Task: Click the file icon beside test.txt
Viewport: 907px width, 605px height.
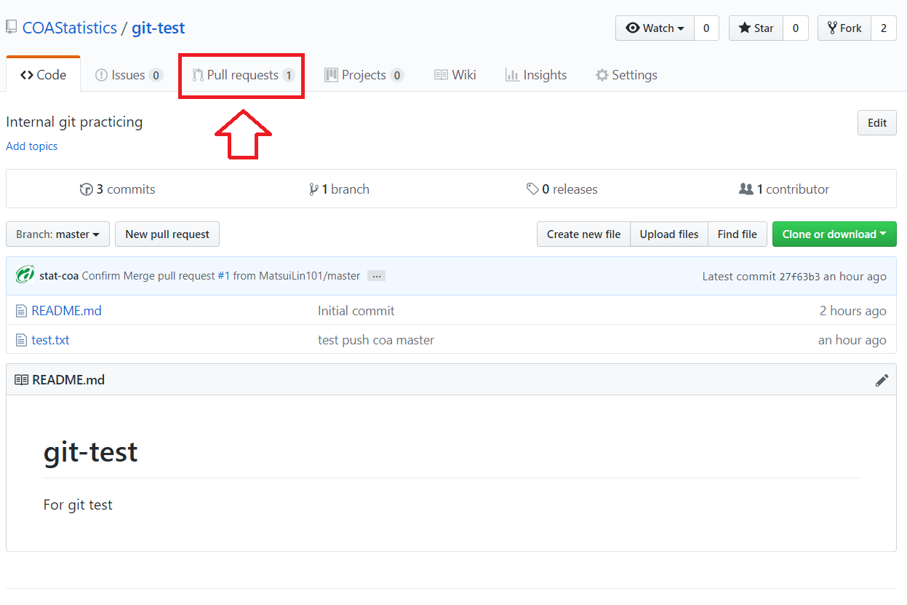Action: (21, 340)
